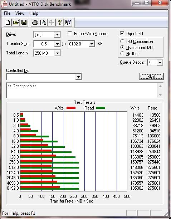
Task: Click the Read column header in results
Action: pos(152,108)
